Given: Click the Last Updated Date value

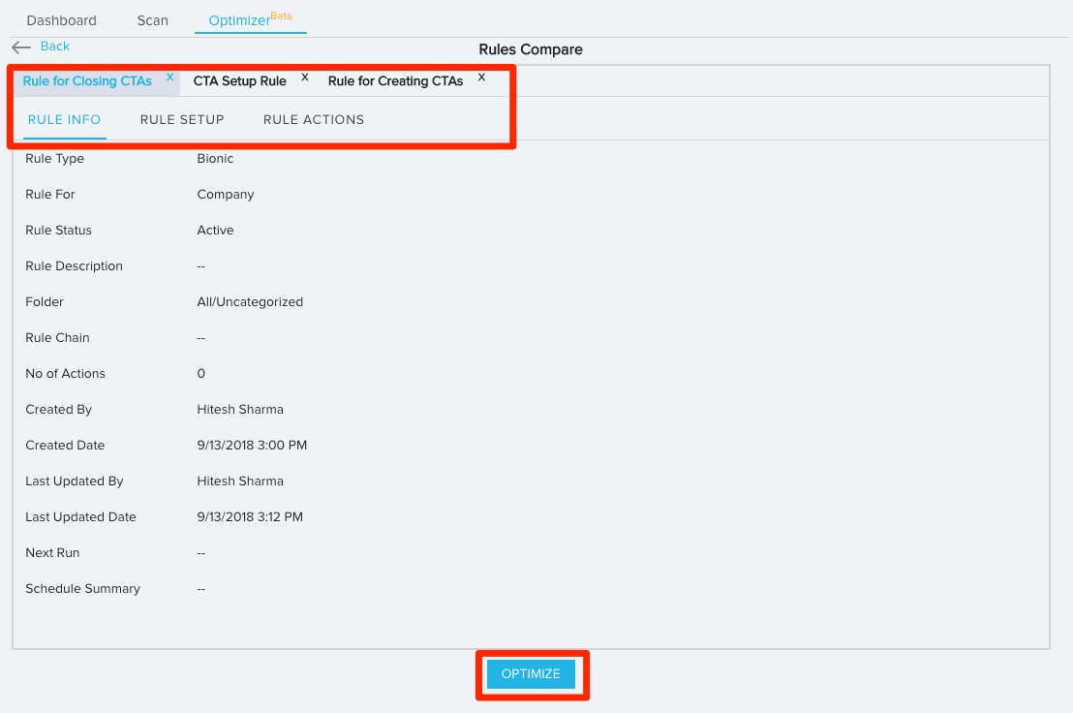Looking at the screenshot, I should coord(250,517).
